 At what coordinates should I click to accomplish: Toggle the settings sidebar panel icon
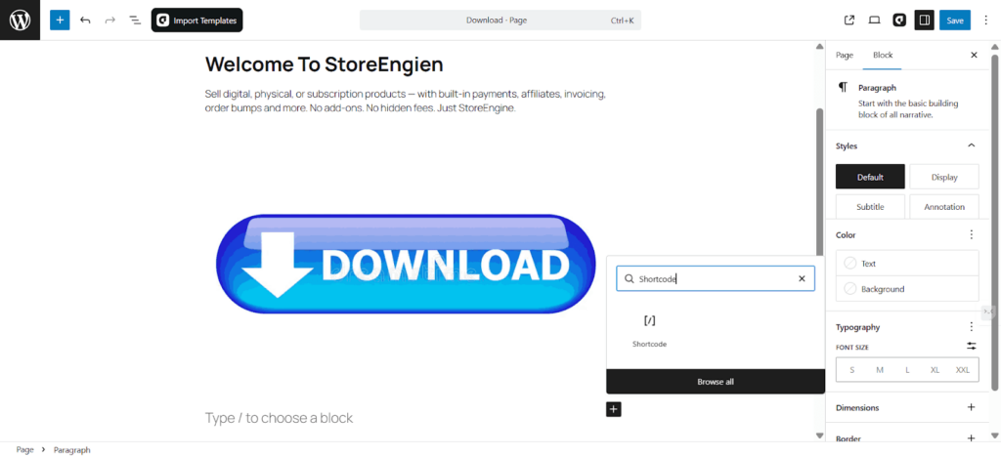(x=924, y=21)
